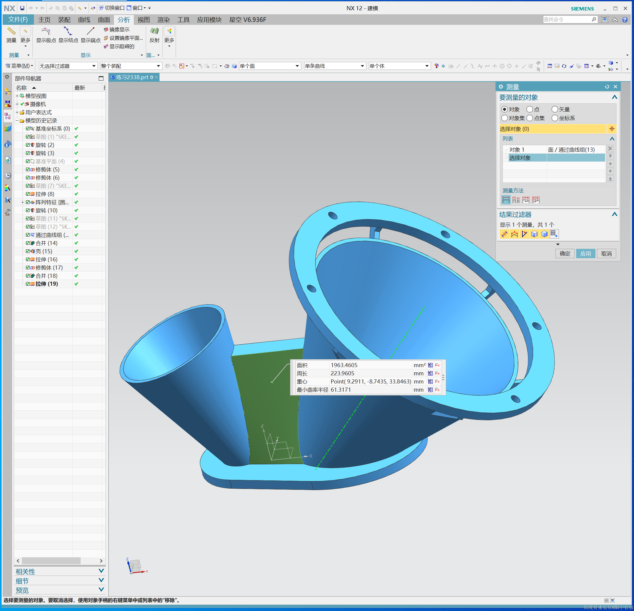Click the 应用 button

(x=586, y=254)
